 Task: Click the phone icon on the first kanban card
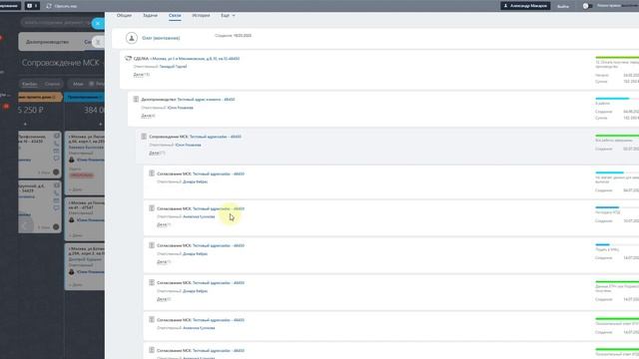[x=56, y=144]
